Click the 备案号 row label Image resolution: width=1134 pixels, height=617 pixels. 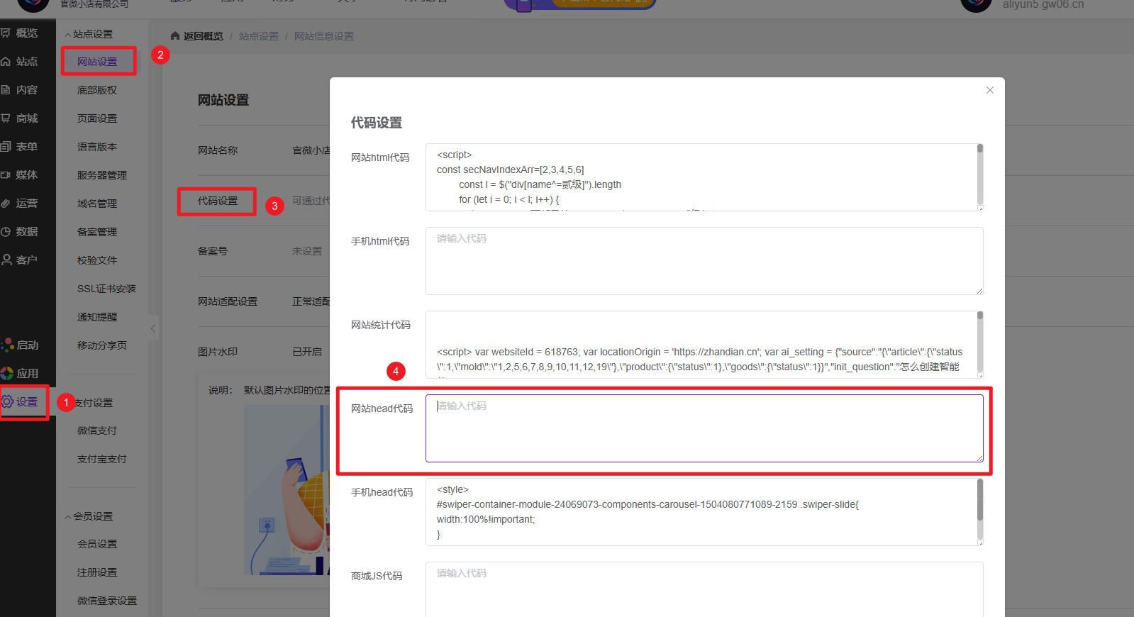(x=213, y=251)
